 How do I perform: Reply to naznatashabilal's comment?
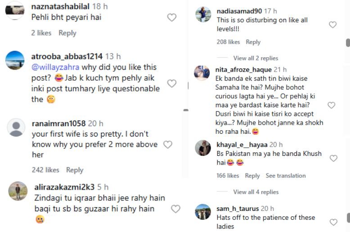click(x=67, y=33)
